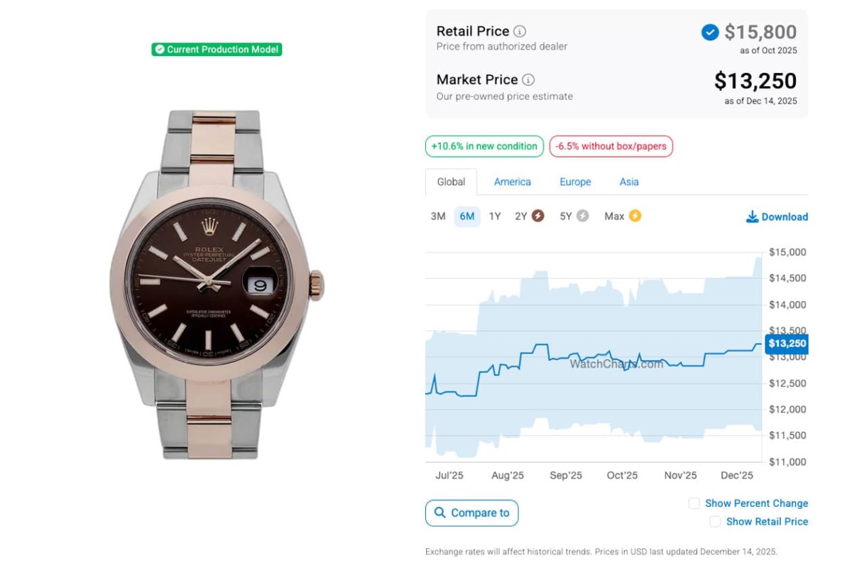Click the $13,250 price marker on chart

(787, 344)
